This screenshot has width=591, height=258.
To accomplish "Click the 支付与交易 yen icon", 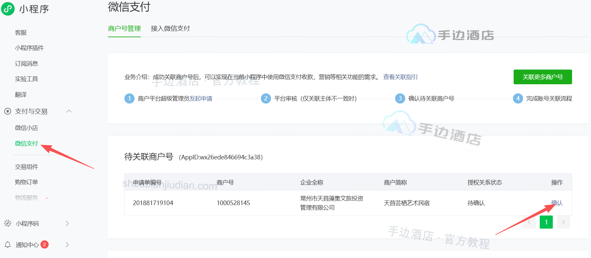I will point(8,111).
